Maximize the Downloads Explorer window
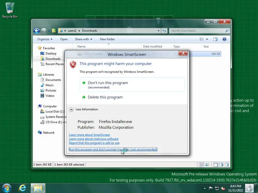Image resolution: width=258 pixels, height=193 pixels. (215, 22)
